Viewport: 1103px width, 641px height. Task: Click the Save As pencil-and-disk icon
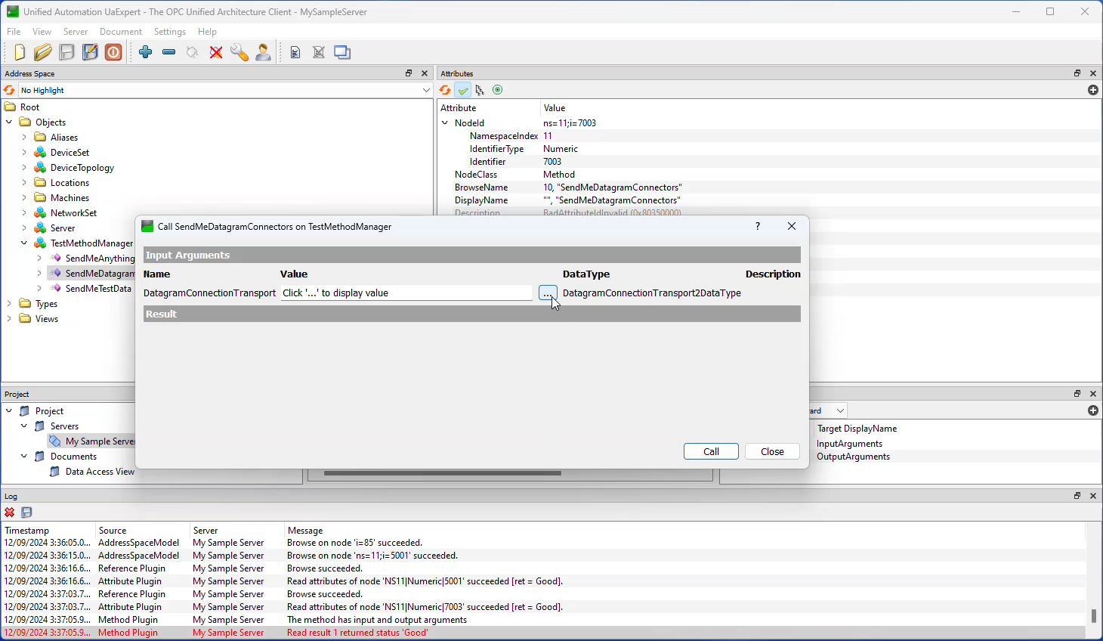point(90,52)
